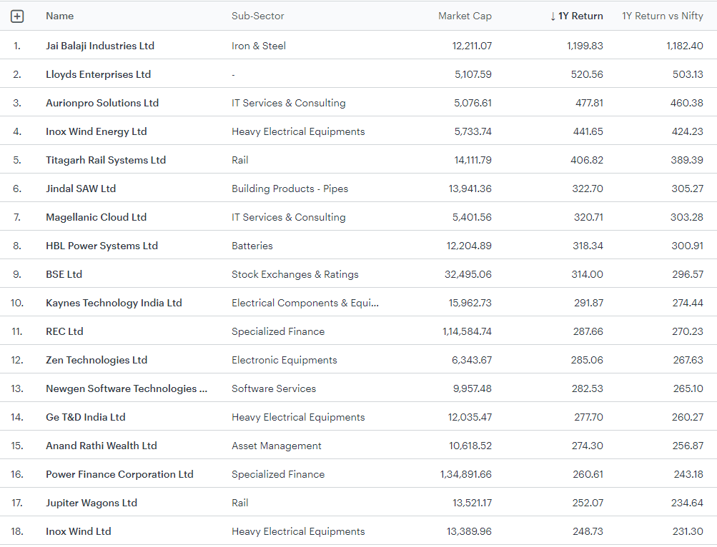This screenshot has width=717, height=547.
Task: Select Kaynes Technology India Ltd
Action: pos(114,303)
